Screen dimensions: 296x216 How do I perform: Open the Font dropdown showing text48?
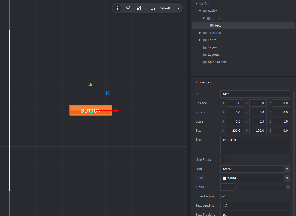coord(287,169)
